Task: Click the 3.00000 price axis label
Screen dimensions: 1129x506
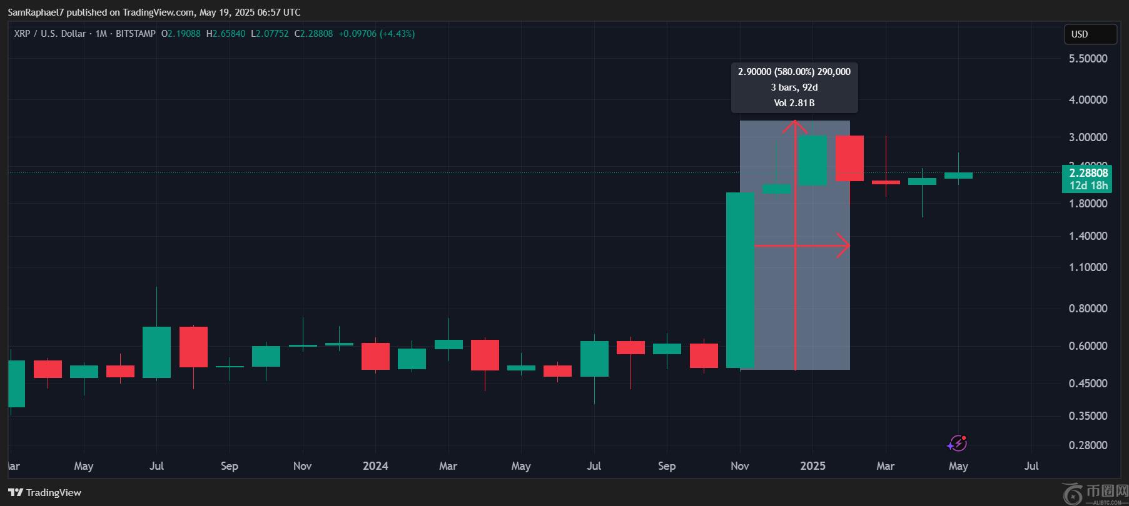Action: pyautogui.click(x=1088, y=137)
